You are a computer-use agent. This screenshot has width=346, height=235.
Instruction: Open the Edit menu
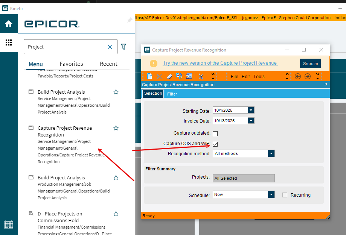(245, 76)
